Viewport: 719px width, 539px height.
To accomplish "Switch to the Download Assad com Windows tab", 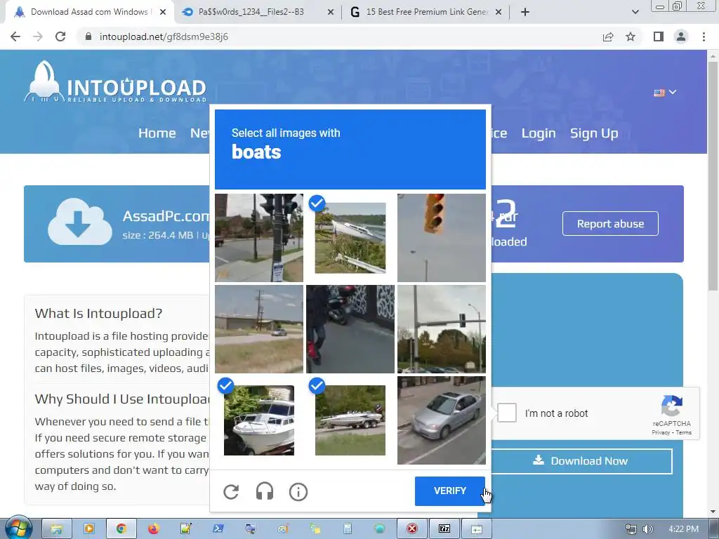I will click(x=90, y=13).
